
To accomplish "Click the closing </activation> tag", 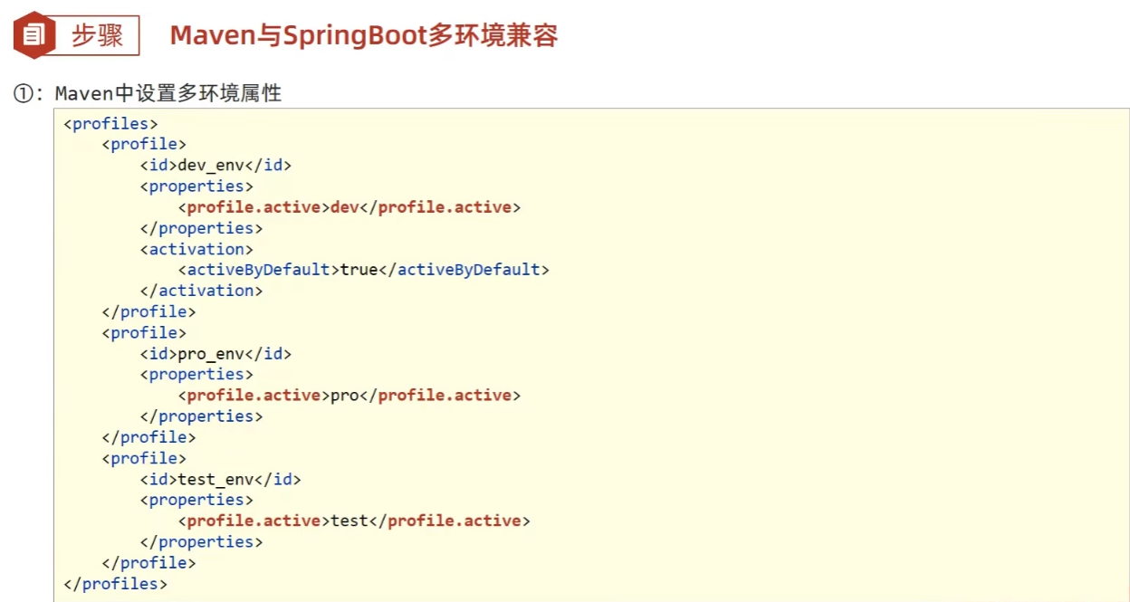I will tap(202, 290).
